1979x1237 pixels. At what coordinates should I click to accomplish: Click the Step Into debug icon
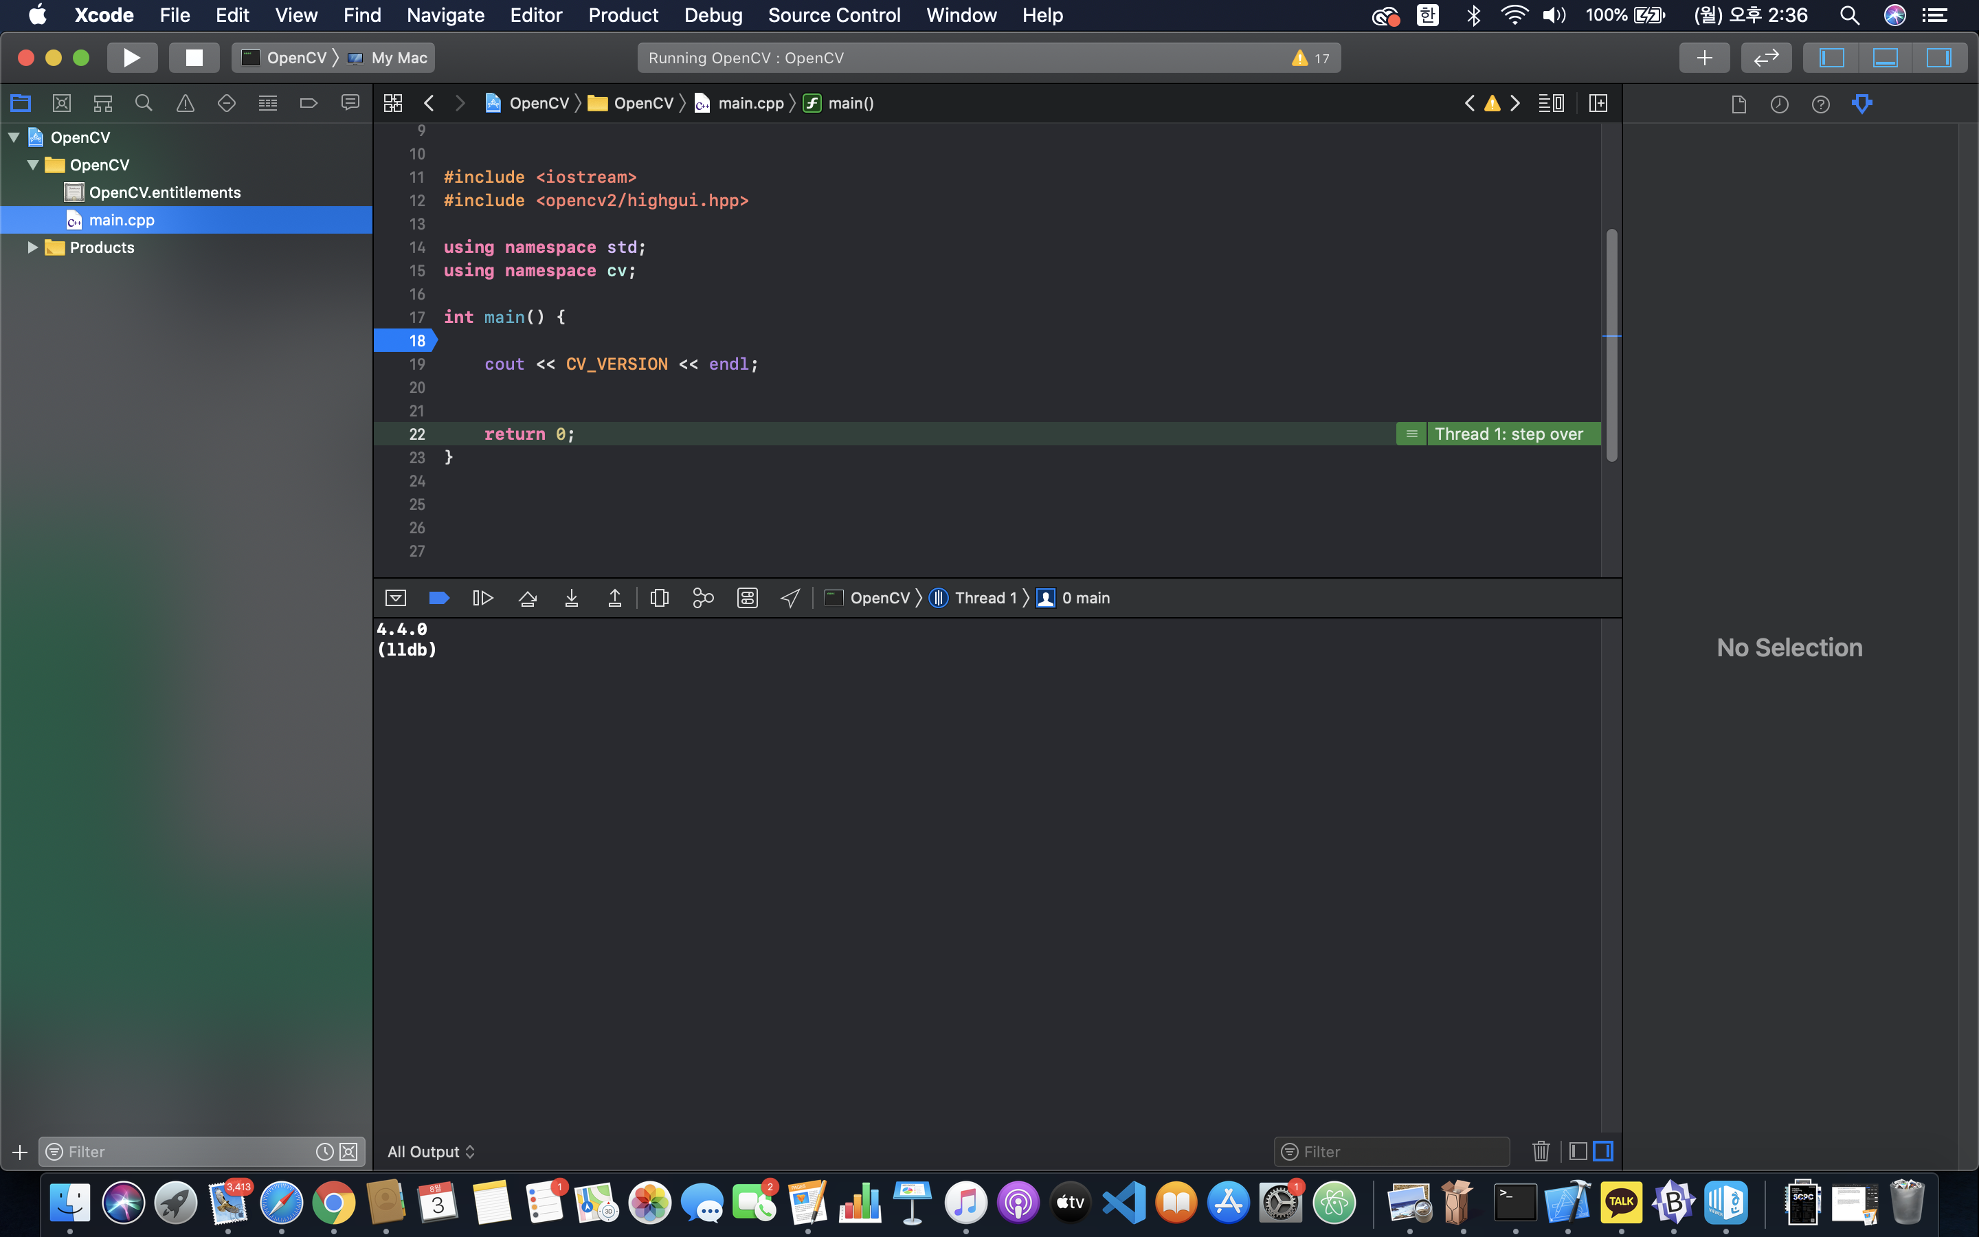[x=572, y=598]
